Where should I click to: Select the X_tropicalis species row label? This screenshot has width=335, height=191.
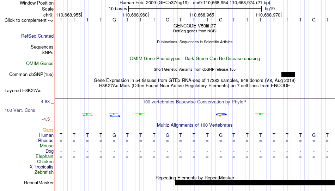click(42, 167)
